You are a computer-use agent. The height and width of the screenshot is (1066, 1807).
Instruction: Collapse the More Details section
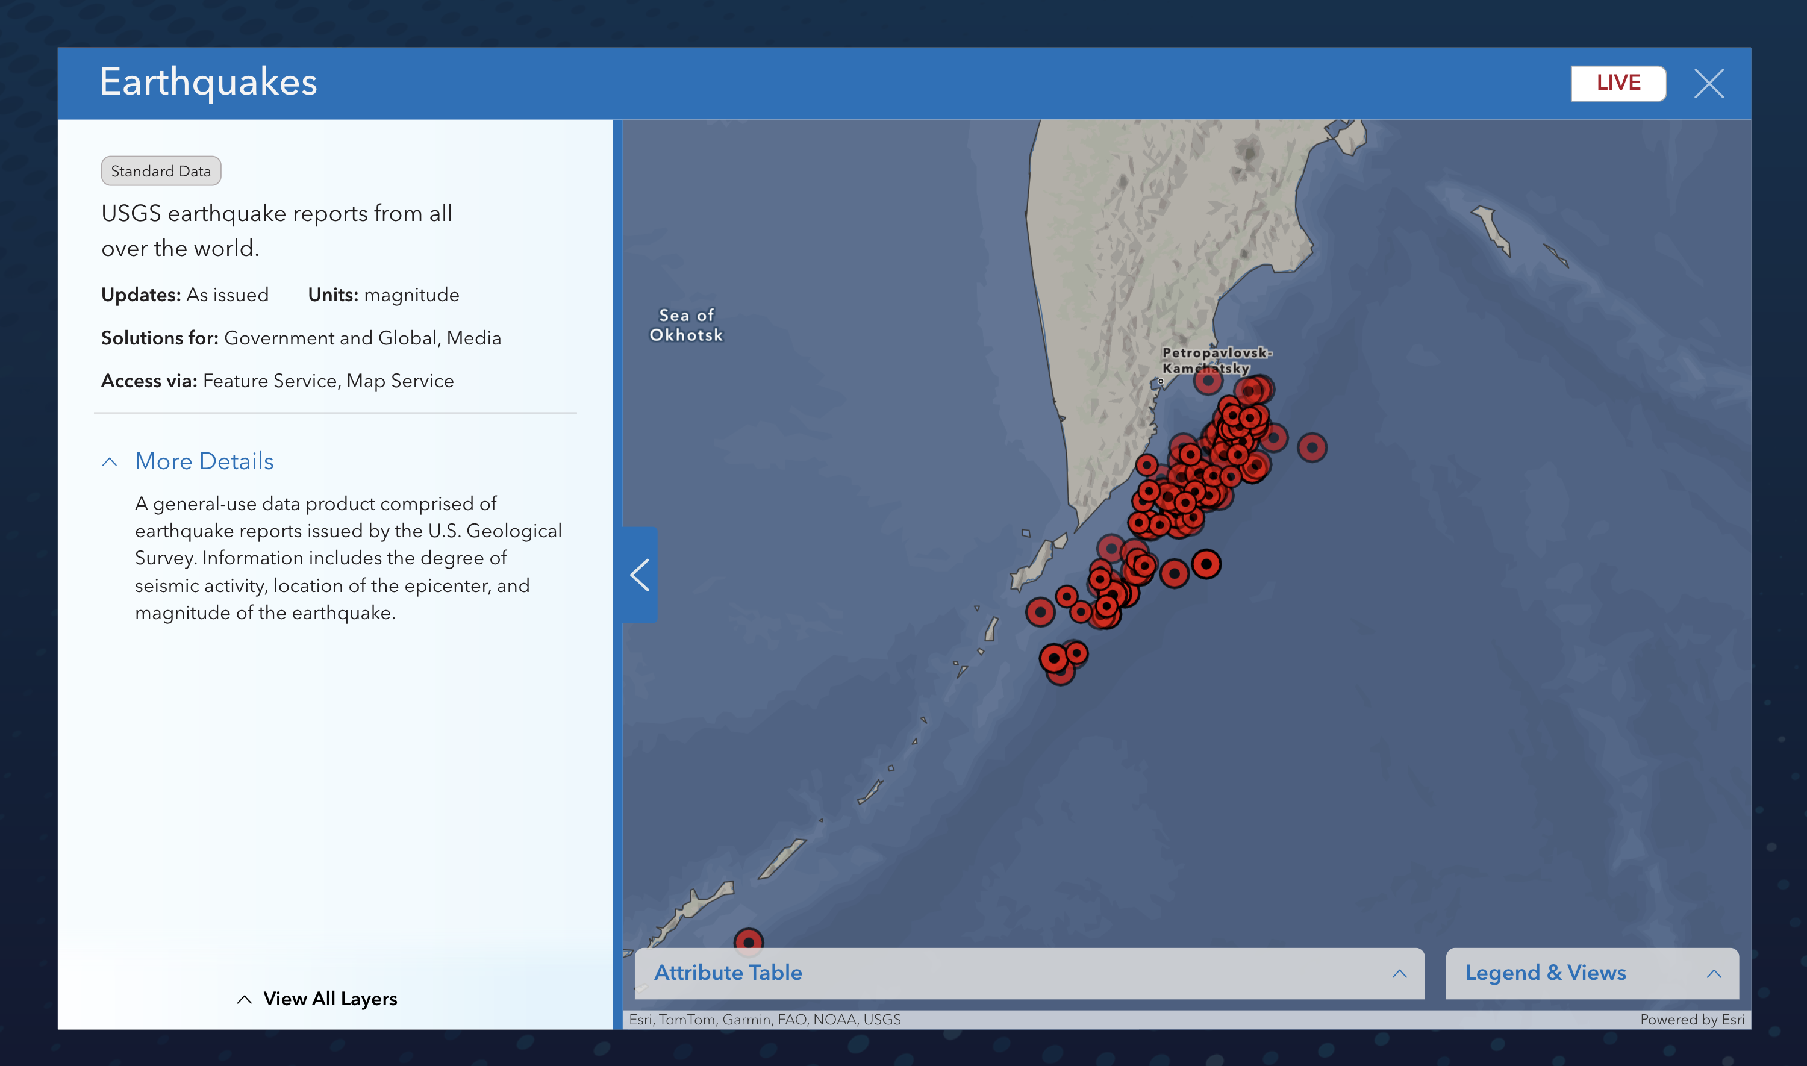[111, 461]
